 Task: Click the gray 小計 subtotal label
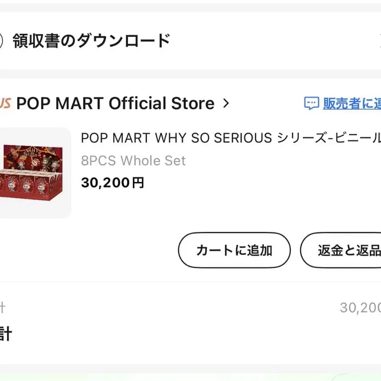pyautogui.click(x=3, y=308)
